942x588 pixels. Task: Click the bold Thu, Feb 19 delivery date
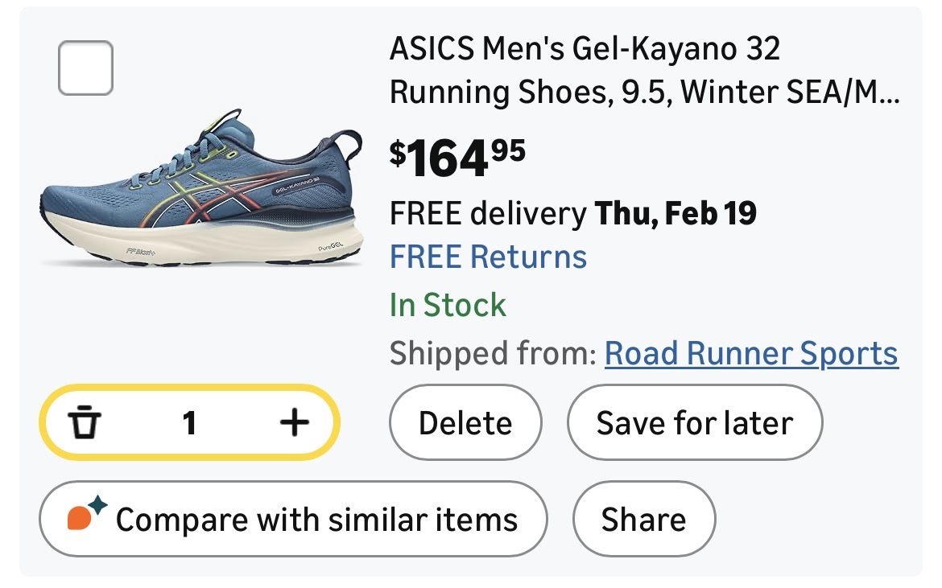click(x=675, y=214)
